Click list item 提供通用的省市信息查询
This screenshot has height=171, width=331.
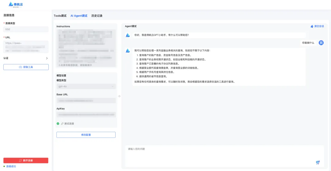[153, 76]
